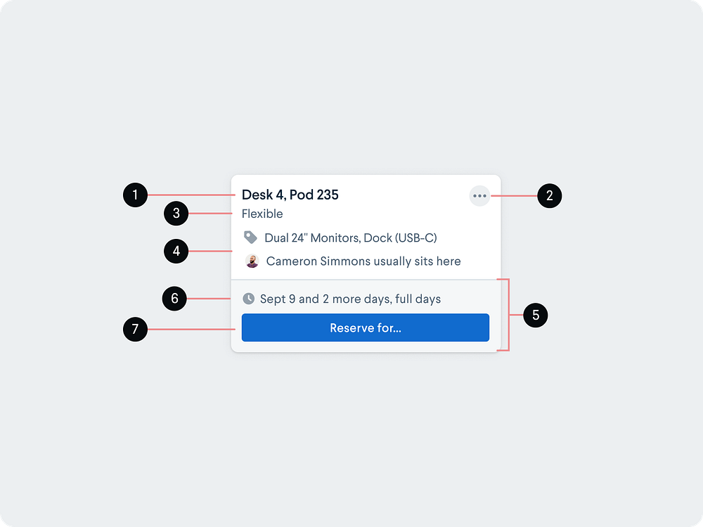Click the tag icon beside monitor amenities

click(250, 238)
